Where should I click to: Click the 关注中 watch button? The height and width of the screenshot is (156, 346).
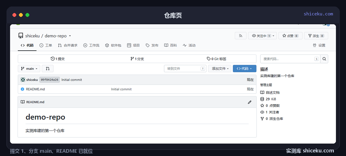(x=262, y=36)
